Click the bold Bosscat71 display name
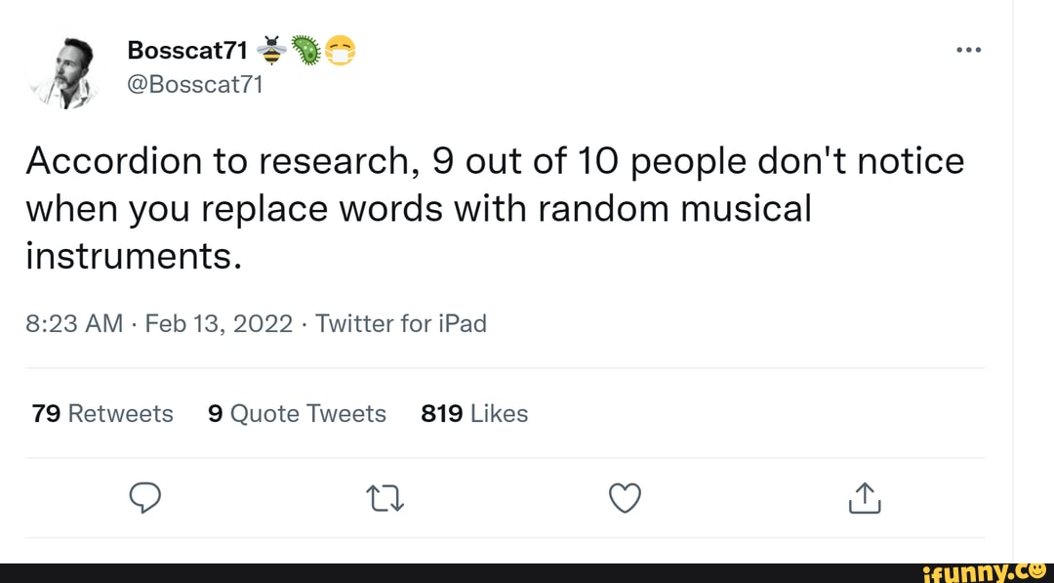 point(189,51)
